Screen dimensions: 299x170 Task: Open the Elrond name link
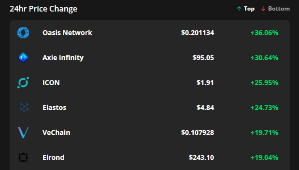pyautogui.click(x=53, y=158)
